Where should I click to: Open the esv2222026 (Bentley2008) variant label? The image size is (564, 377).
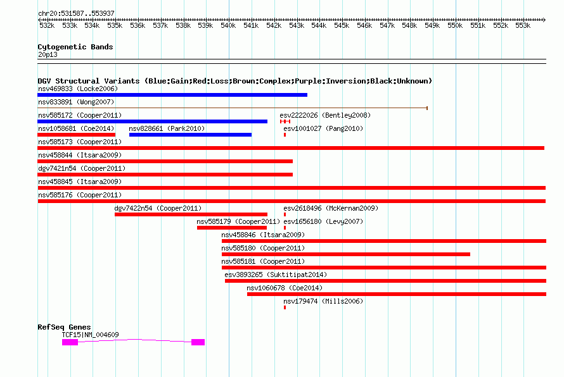[x=325, y=115]
